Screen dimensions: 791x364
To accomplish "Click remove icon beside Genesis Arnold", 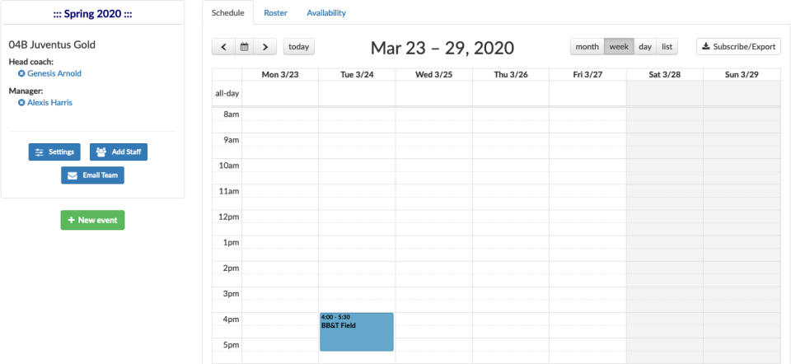I will tap(21, 73).
